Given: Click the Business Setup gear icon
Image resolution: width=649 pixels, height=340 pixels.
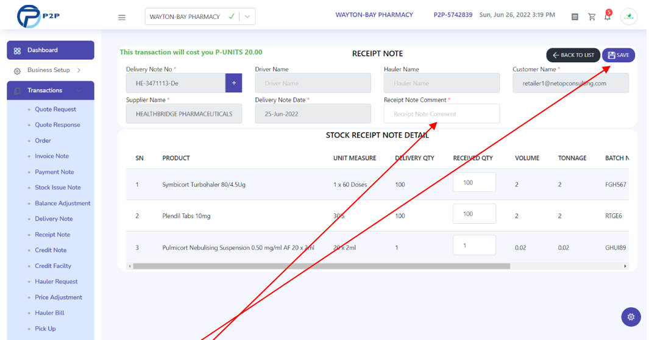Looking at the screenshot, I should (x=17, y=71).
